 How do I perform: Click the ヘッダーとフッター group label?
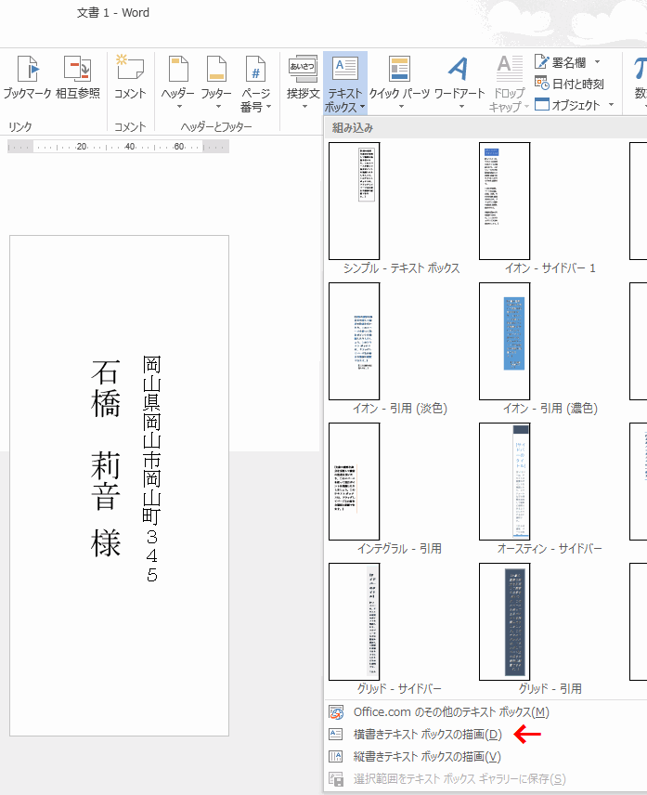pos(216,126)
